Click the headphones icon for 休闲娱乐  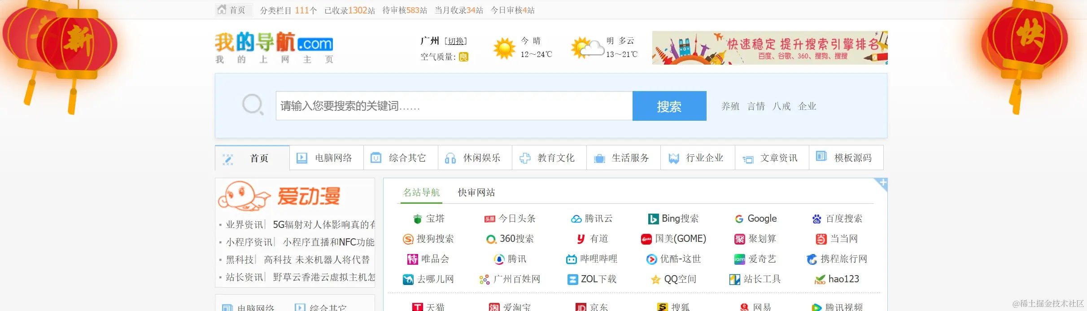pos(450,158)
